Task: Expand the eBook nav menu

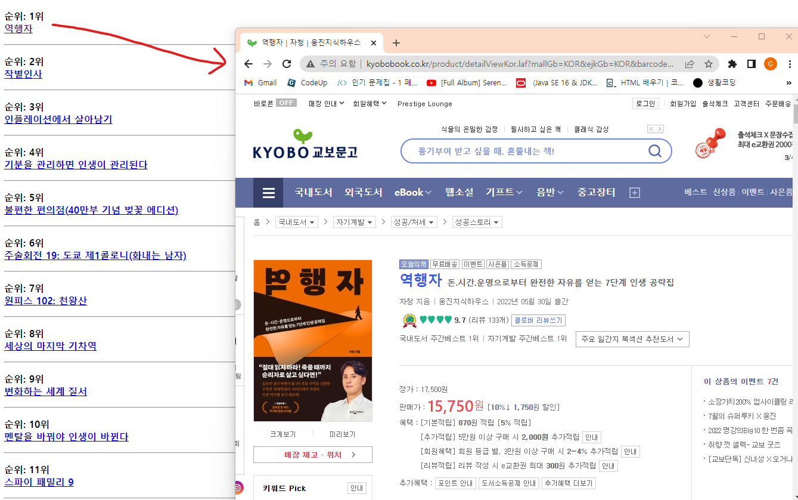Action: click(412, 192)
